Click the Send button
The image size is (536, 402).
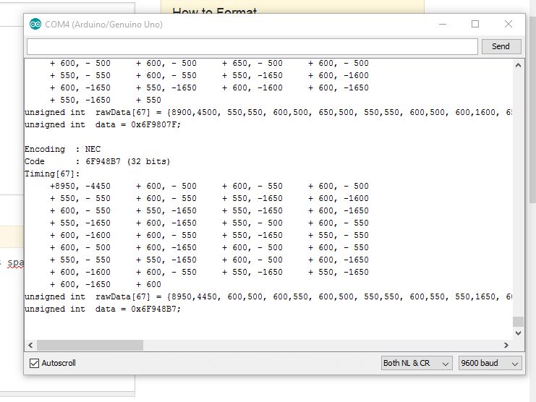(501, 46)
